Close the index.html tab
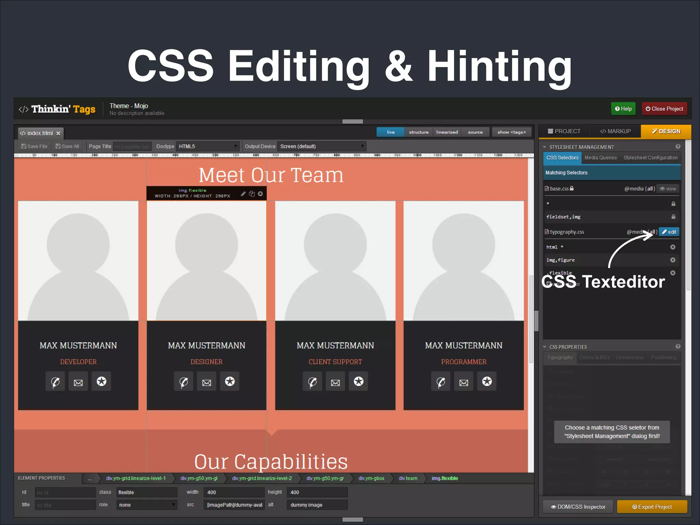700x525 pixels. point(58,133)
